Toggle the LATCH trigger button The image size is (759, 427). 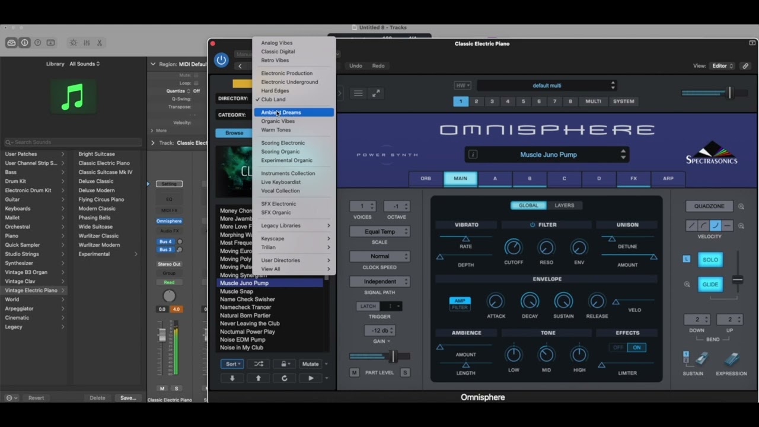[x=368, y=306]
